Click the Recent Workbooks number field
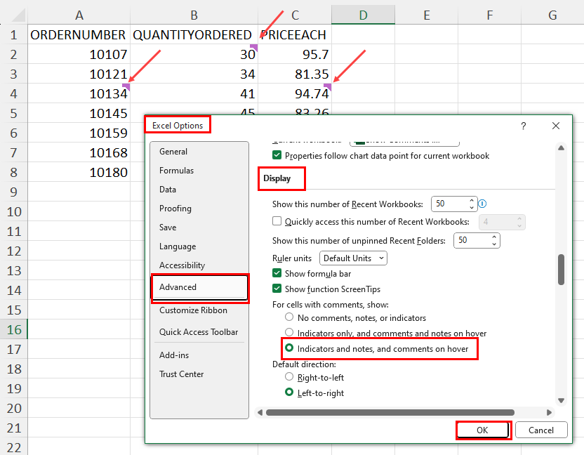This screenshot has height=455, width=584. (450, 204)
